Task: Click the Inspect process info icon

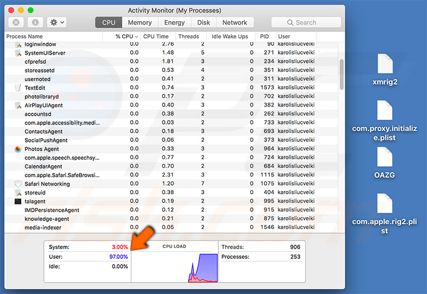Action: pos(35,23)
